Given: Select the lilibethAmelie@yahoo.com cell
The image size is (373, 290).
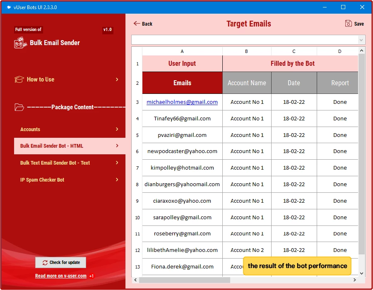Looking at the screenshot, I should 182,250.
